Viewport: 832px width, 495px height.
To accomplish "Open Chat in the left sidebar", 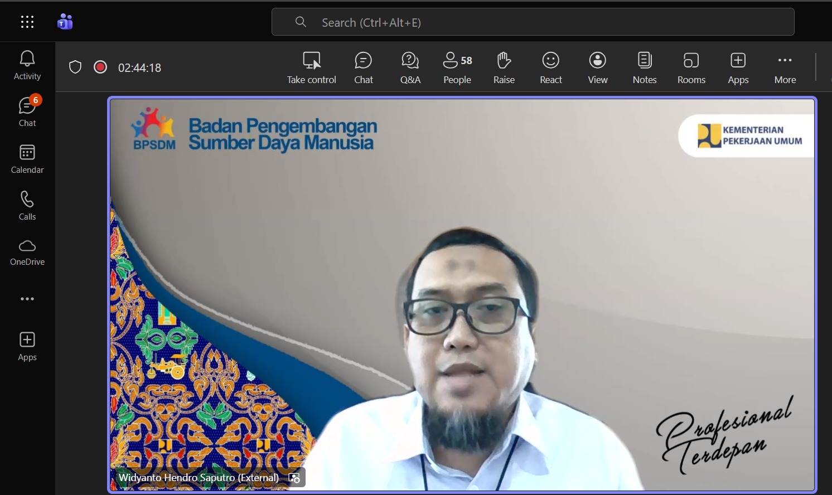I will (27, 112).
